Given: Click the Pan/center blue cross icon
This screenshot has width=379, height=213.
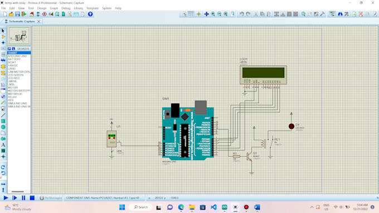Looking at the screenshot, I should tap(206, 14).
